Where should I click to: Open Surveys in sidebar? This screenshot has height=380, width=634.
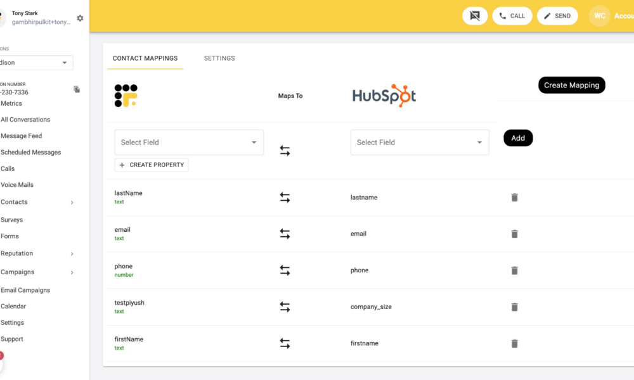tap(11, 220)
